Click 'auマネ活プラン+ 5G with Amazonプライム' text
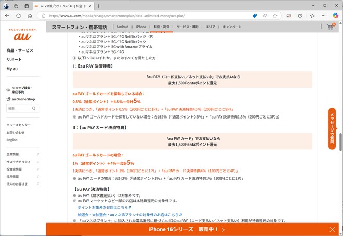Screen dimensions: 343x236 pyautogui.click(x=117, y=47)
